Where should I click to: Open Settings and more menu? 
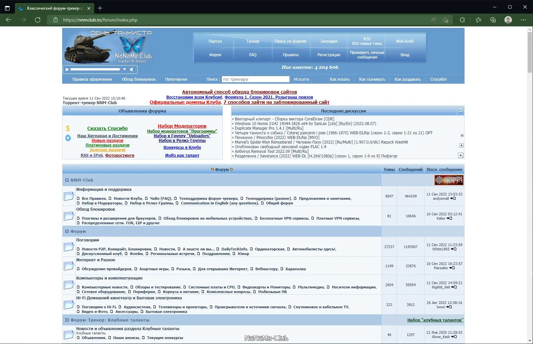(523, 20)
